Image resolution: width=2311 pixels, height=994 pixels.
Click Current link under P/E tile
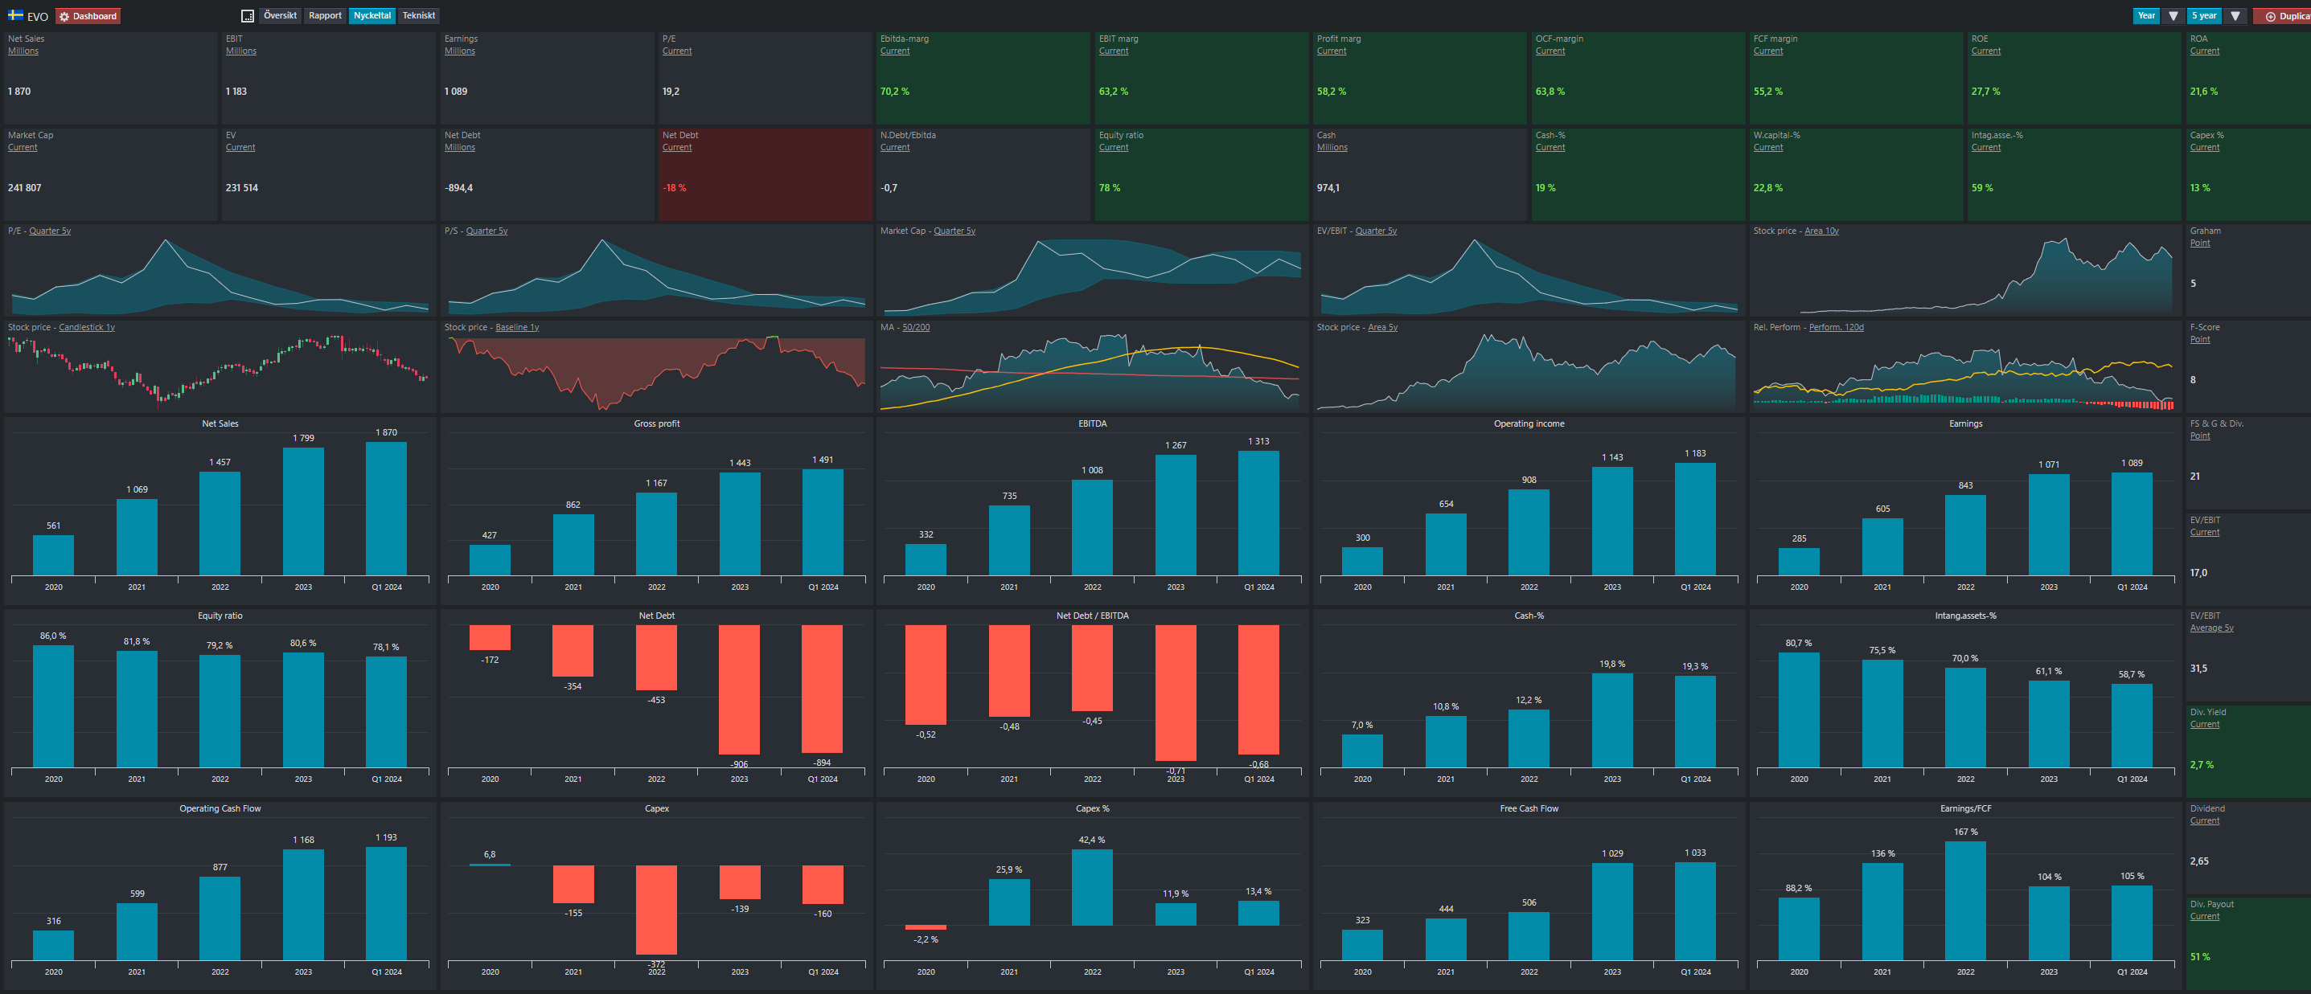pos(676,51)
